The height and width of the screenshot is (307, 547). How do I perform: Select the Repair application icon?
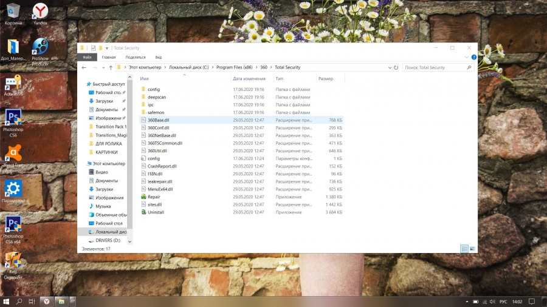tap(143, 197)
